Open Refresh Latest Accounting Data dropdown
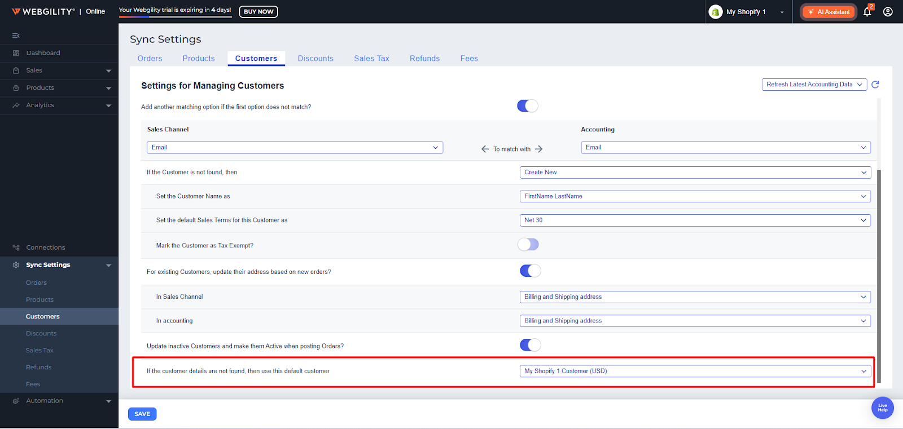The width and height of the screenshot is (903, 429). pos(814,85)
